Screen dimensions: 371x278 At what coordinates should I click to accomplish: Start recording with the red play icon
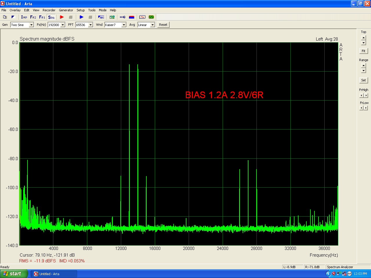[62, 17]
